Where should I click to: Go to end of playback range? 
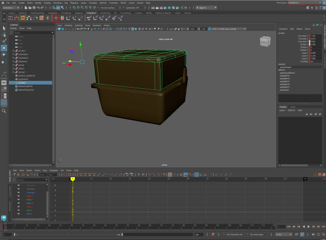tap(324, 227)
